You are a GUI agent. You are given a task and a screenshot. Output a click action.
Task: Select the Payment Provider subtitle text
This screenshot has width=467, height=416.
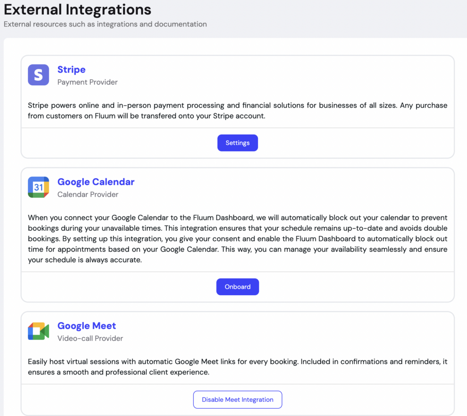(x=88, y=82)
